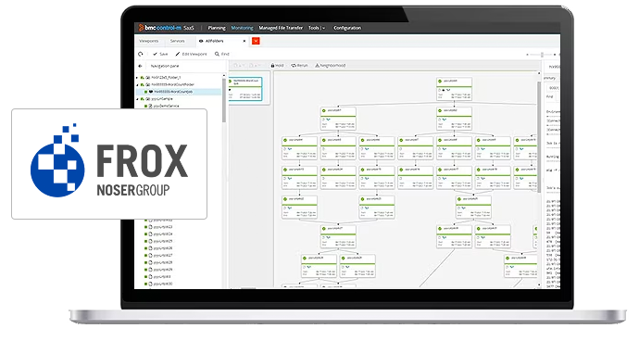Screen dimensions: 639x341
Task: Close the AllFolders tab
Action: tap(244, 41)
